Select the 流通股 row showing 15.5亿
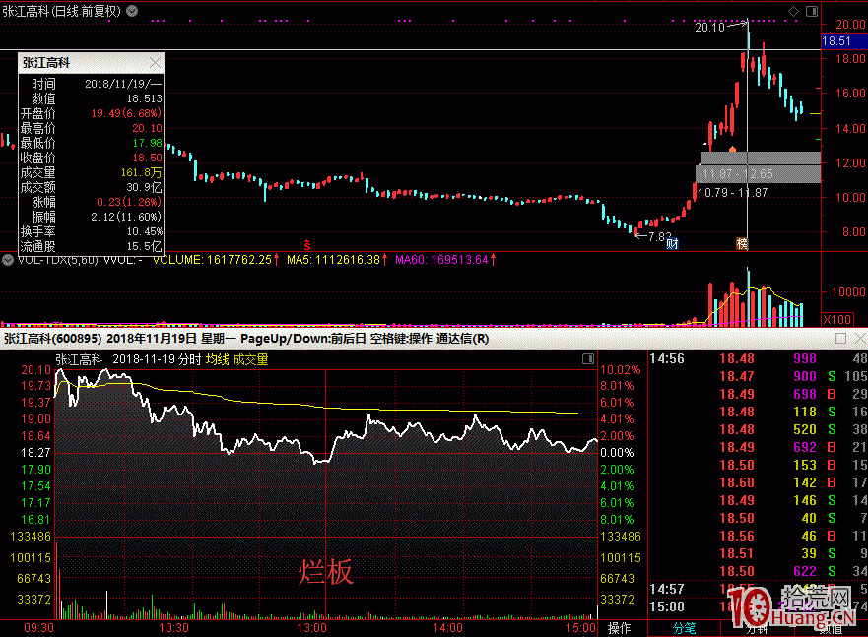The width and height of the screenshot is (868, 637). (x=92, y=246)
